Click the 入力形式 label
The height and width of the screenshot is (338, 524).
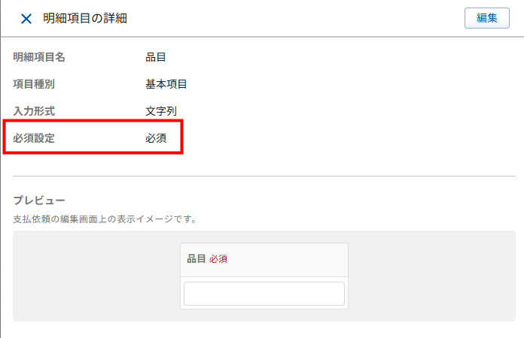click(x=34, y=111)
